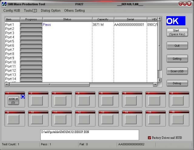Image resolution: width=194 pixels, height=150 pixels.
Task: Click AA00000000000002 in status bar
Action: (131, 144)
